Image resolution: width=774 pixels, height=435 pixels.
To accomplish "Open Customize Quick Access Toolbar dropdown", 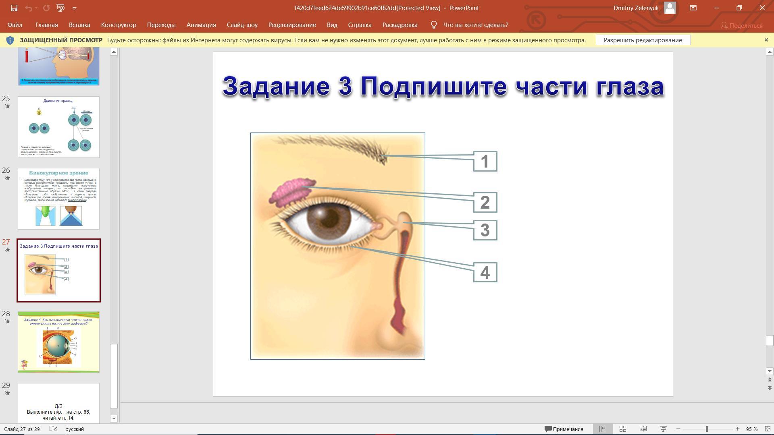I will (x=75, y=8).
